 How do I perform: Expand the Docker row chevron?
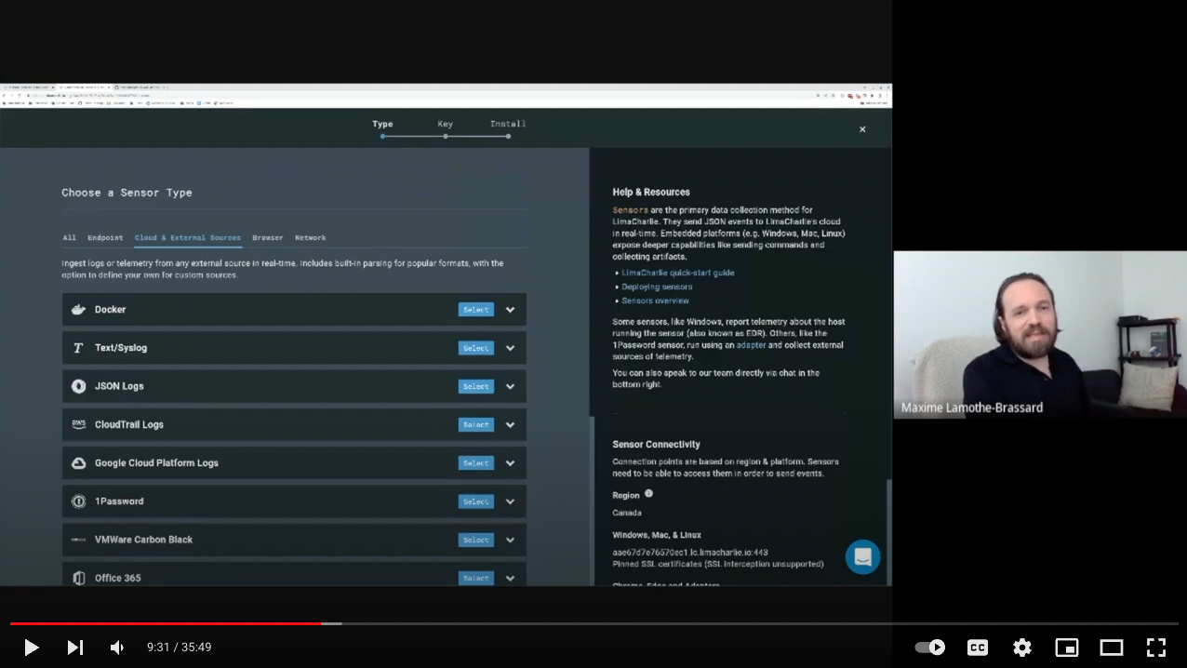tap(510, 310)
